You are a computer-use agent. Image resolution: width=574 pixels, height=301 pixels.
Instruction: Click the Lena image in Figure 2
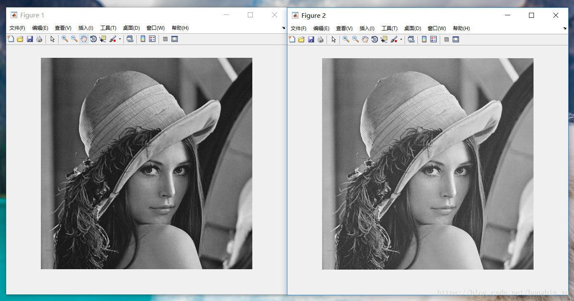[428, 164]
